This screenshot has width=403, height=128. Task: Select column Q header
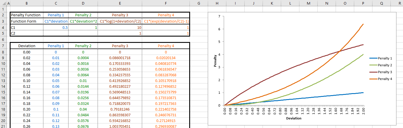[x=382, y=3]
